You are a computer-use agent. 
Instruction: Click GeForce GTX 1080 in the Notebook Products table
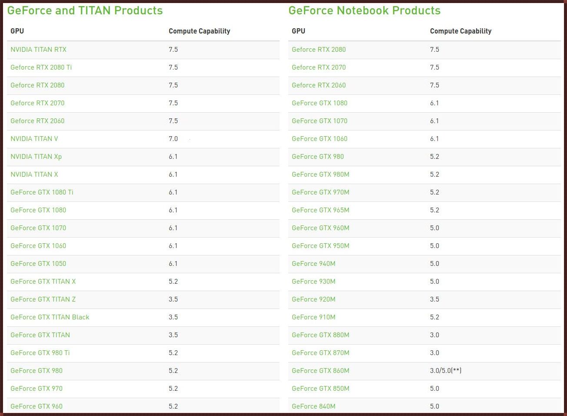pyautogui.click(x=320, y=103)
